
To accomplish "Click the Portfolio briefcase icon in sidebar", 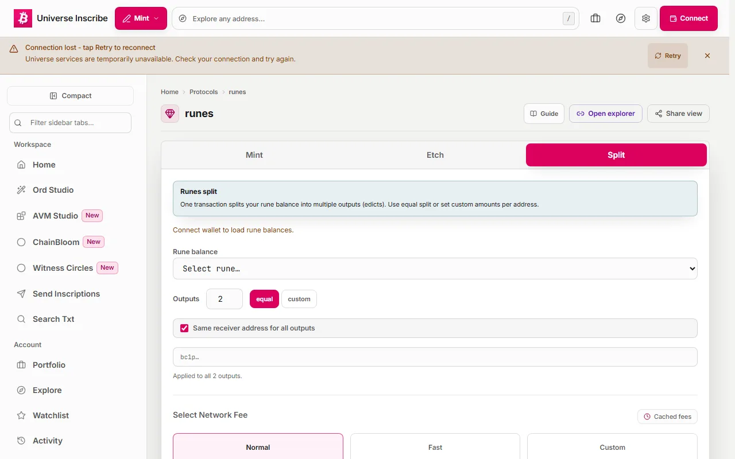I will pyautogui.click(x=21, y=365).
